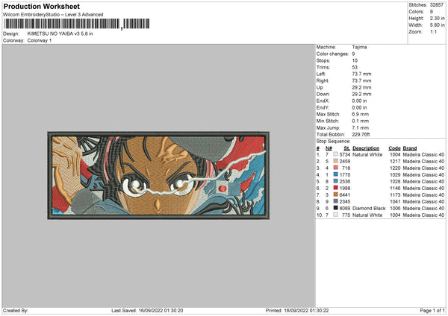This screenshot has width=448, height=316.
Task: Click the embroidery design preview image
Action: [158, 175]
